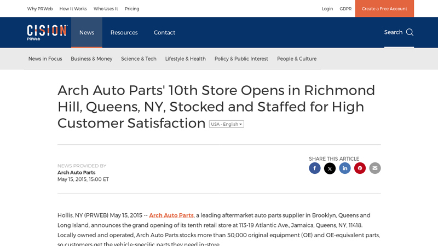The height and width of the screenshot is (246, 438).
Task: Select Lifestyle & Health category
Action: [185, 58]
